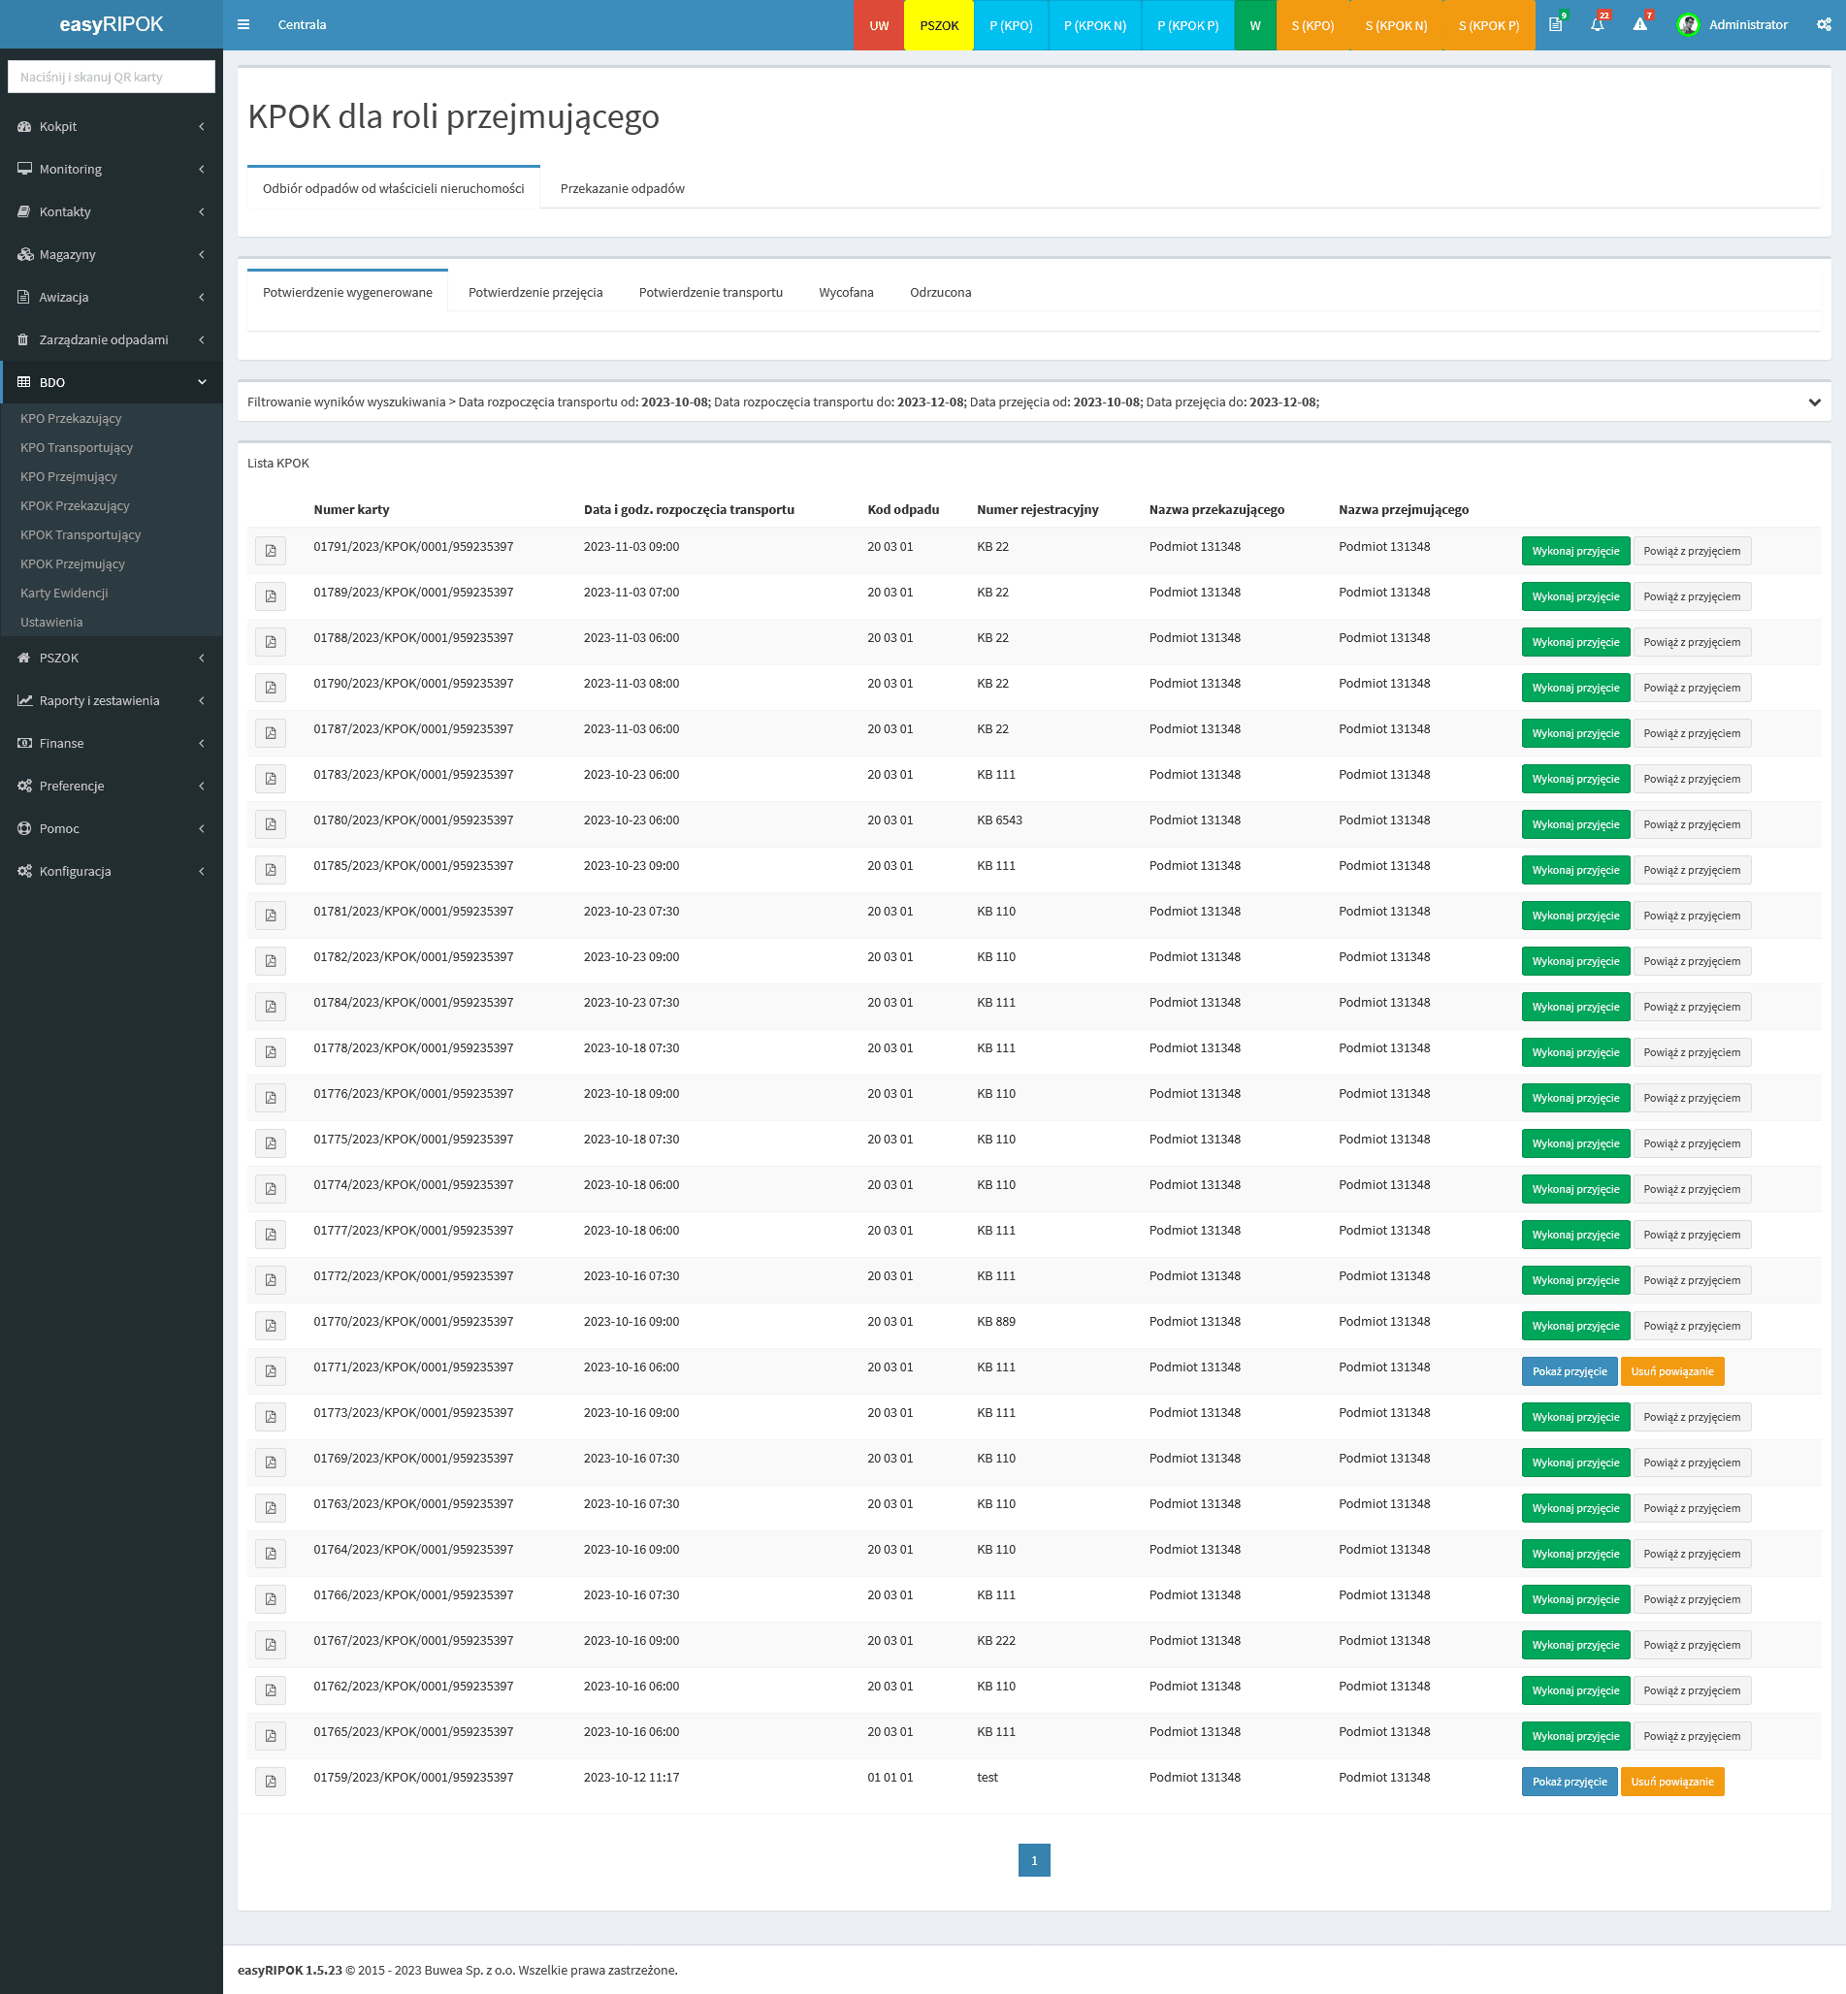Open the documents icon with badge 9

[x=1554, y=25]
